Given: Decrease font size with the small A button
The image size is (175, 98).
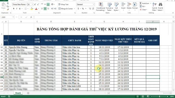Looking at the screenshot, I should [38, 4].
